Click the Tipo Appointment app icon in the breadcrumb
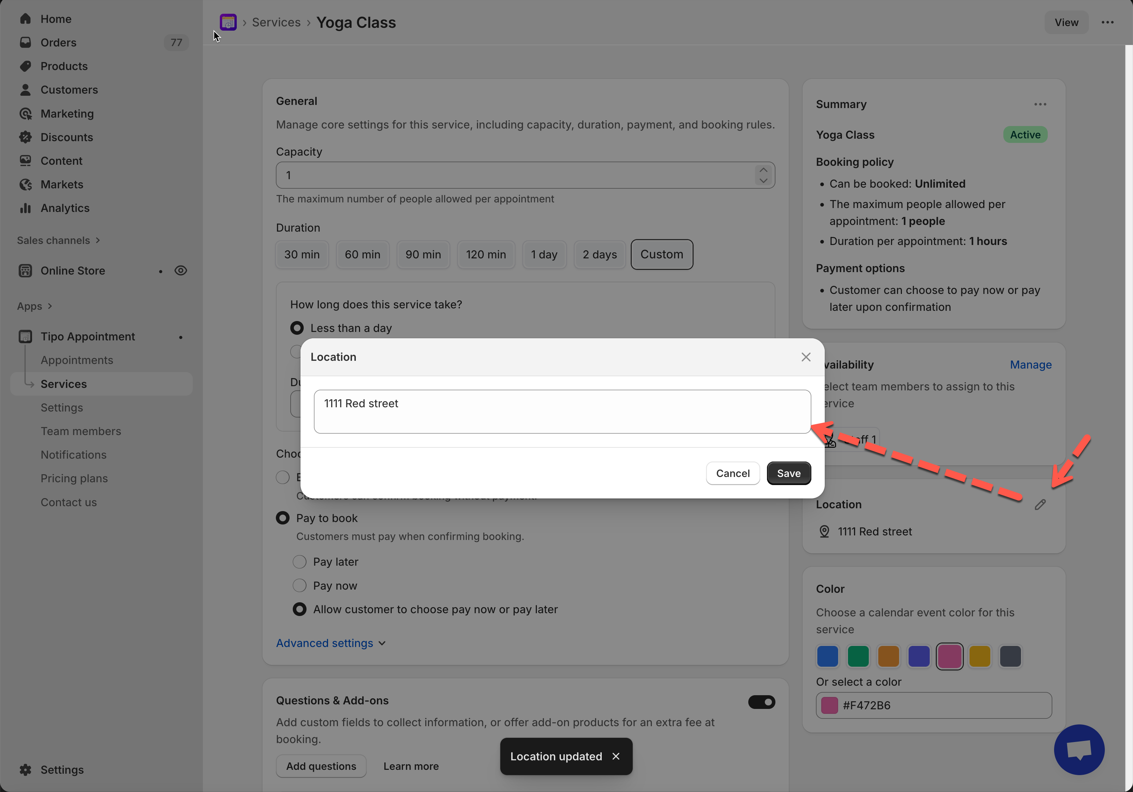 tap(228, 22)
